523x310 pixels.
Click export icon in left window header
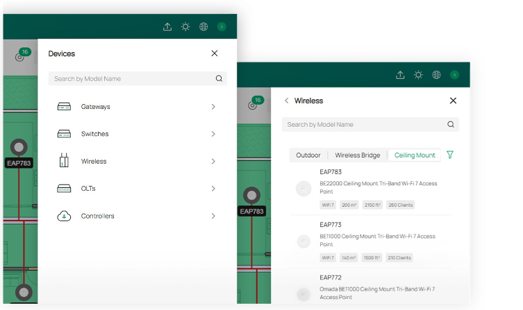tap(167, 27)
